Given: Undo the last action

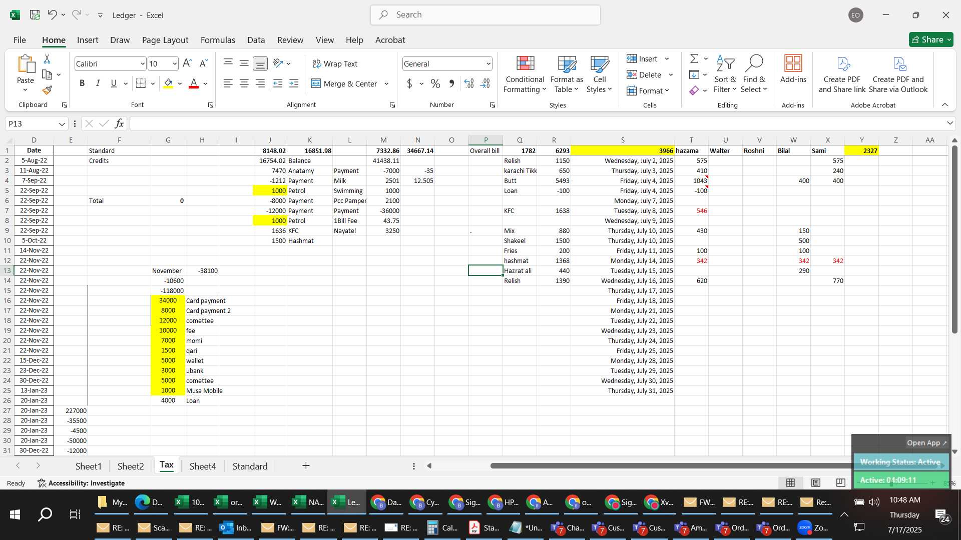Looking at the screenshot, I should point(52,15).
